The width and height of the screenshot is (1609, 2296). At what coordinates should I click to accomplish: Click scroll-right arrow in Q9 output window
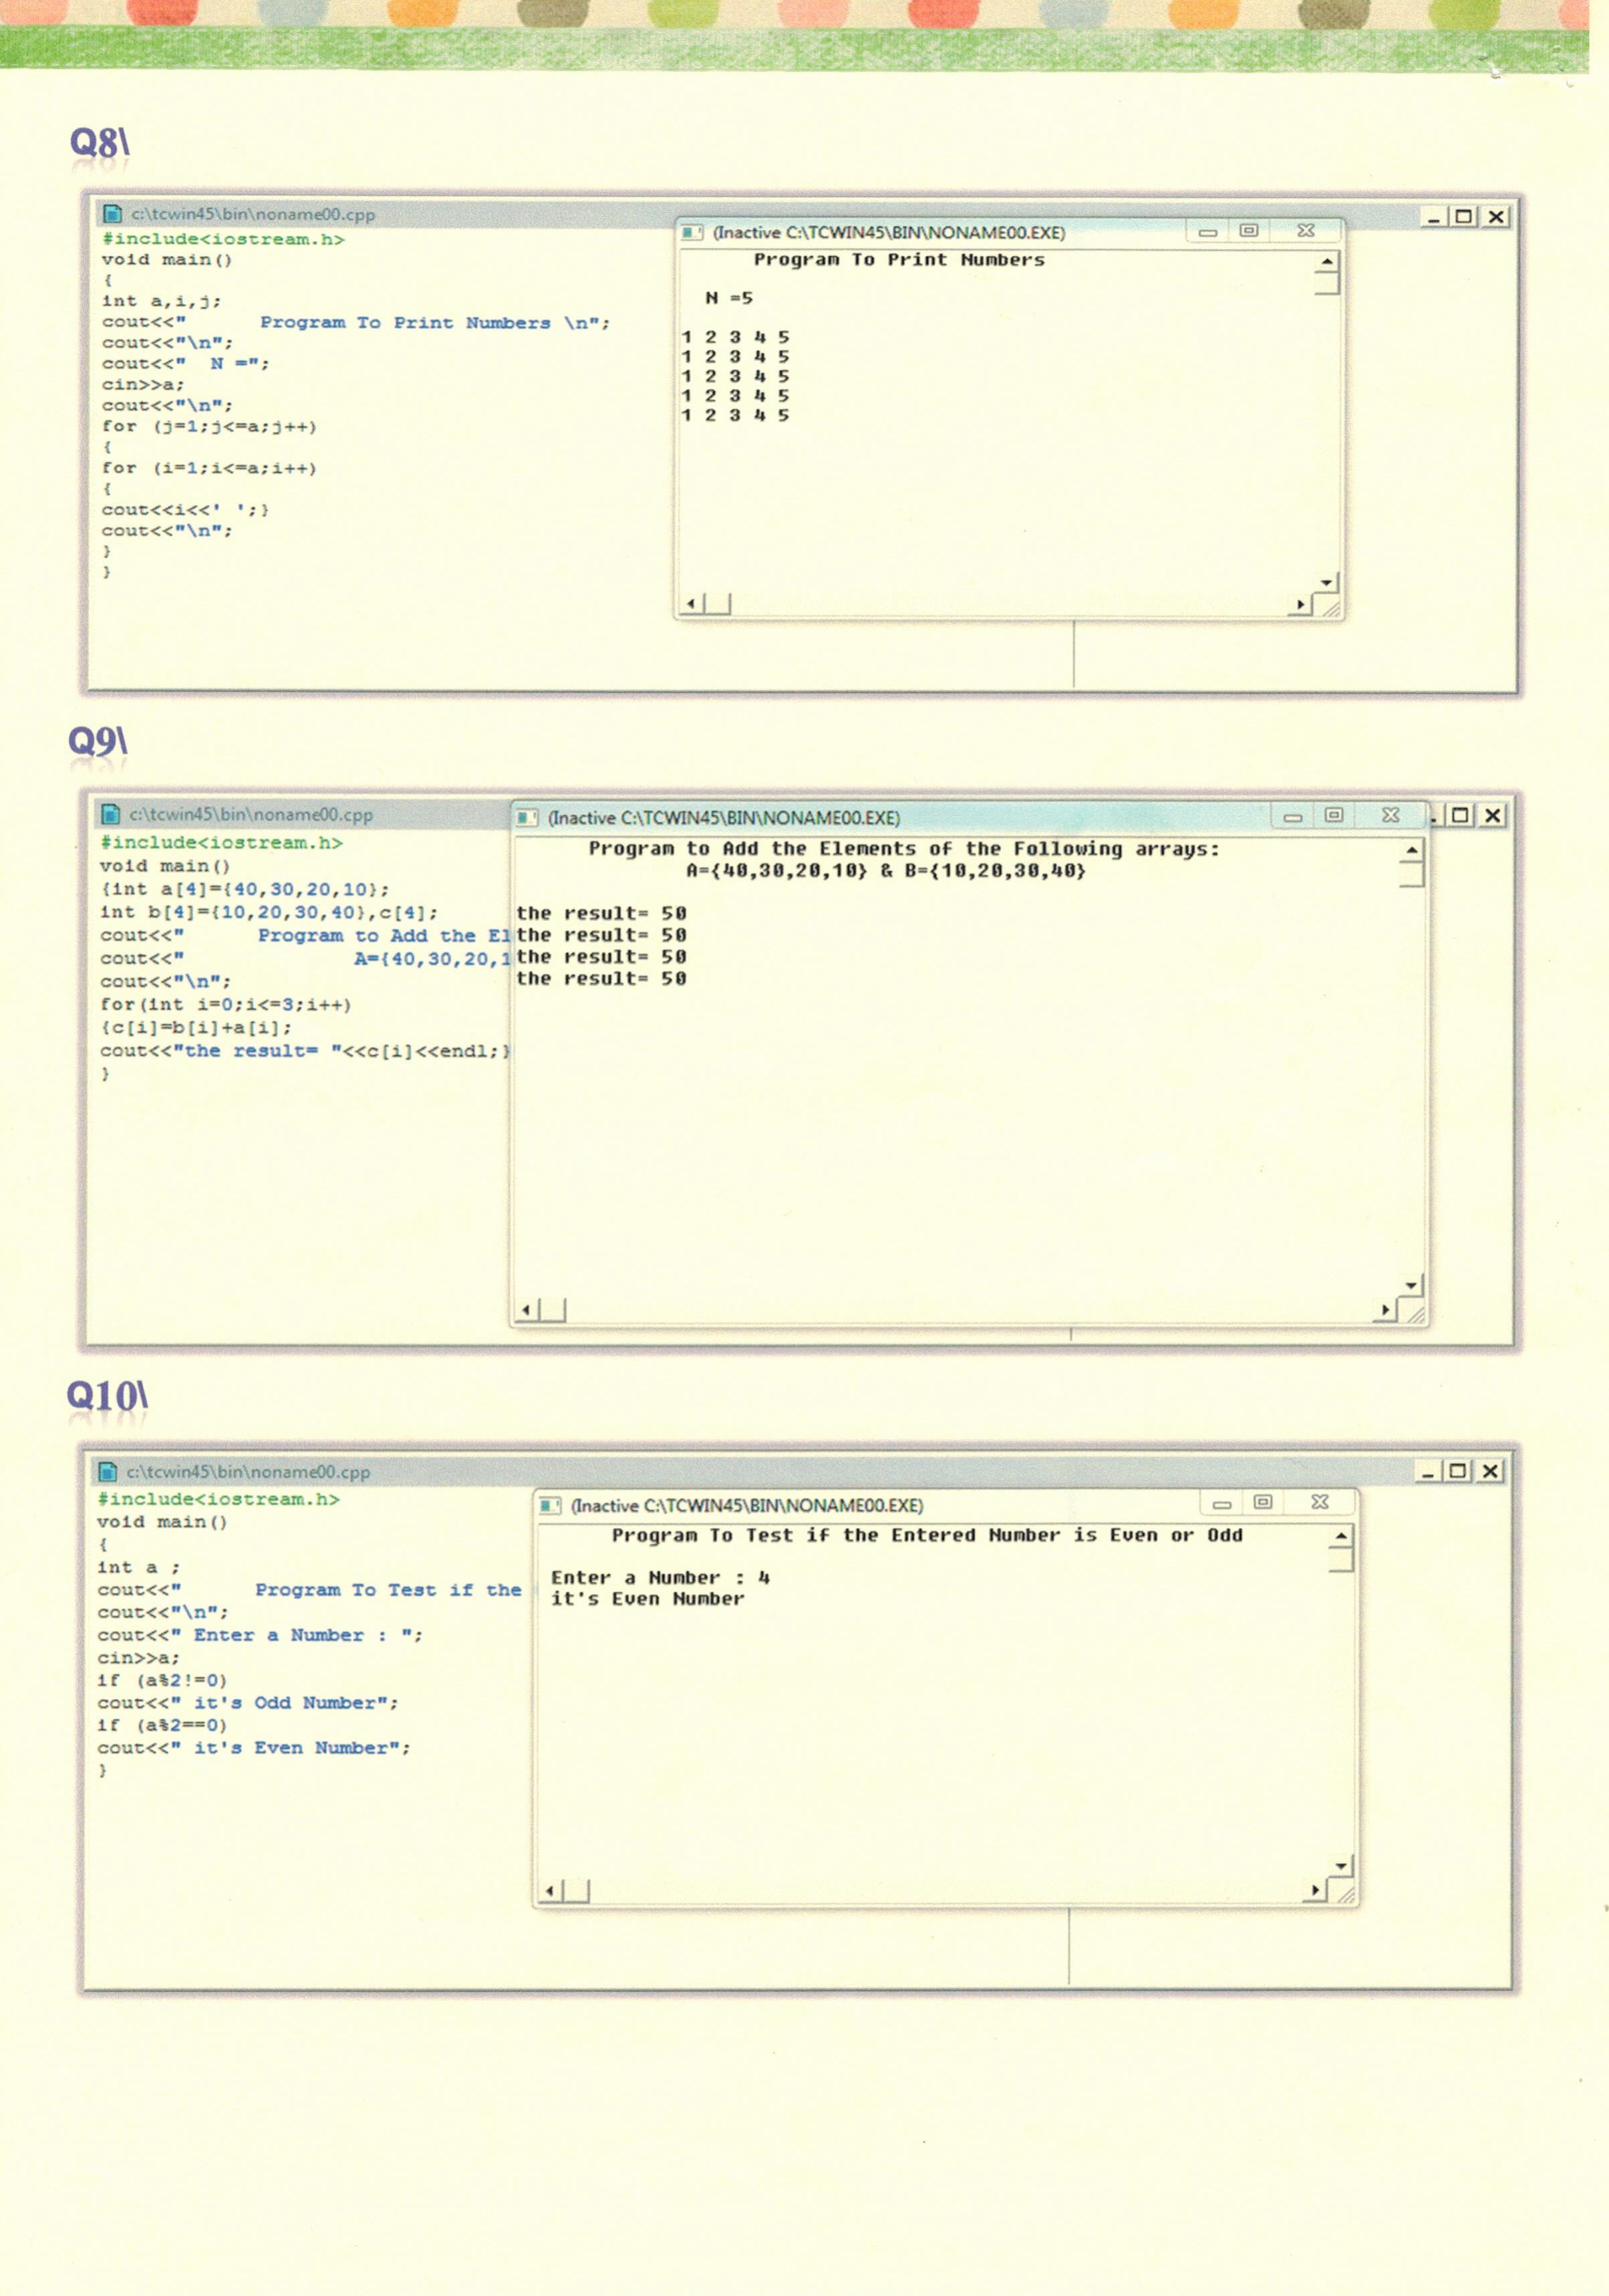click(x=1385, y=1310)
